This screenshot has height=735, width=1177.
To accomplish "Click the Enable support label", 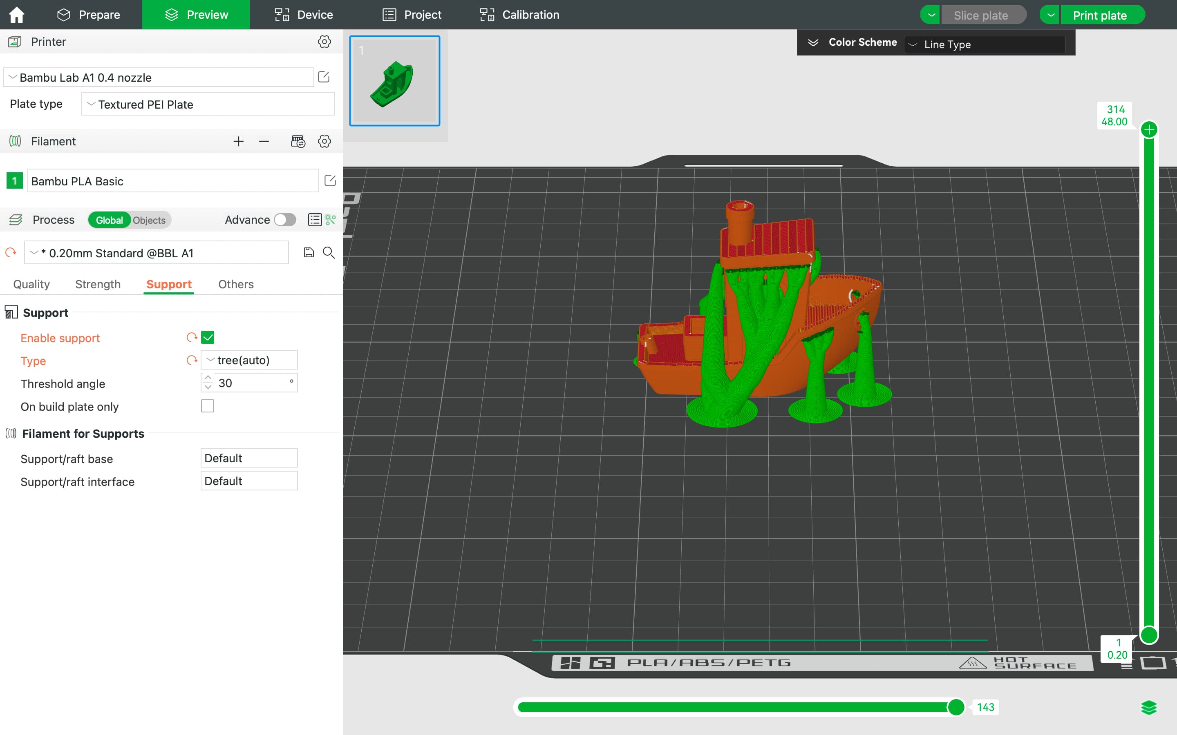I will pos(60,339).
